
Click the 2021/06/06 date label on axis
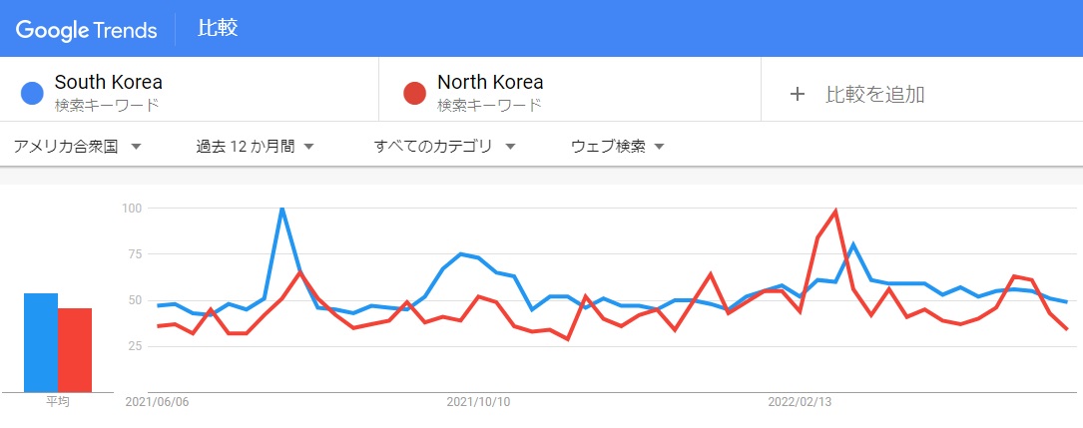[x=157, y=402]
